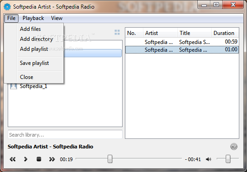
Task: Click the track position slider handle
Action: [110, 159]
